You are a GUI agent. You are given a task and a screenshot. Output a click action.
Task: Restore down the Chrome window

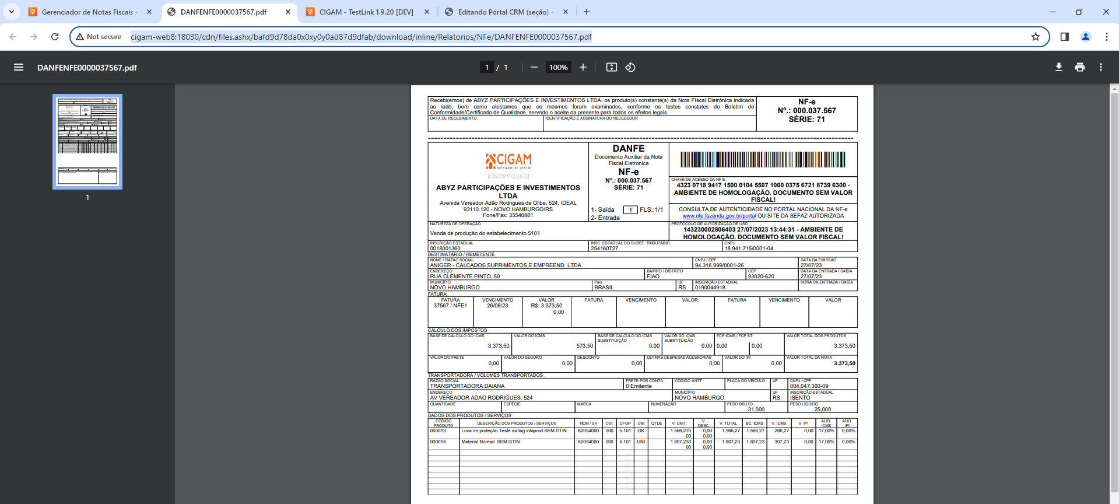pyautogui.click(x=1079, y=12)
